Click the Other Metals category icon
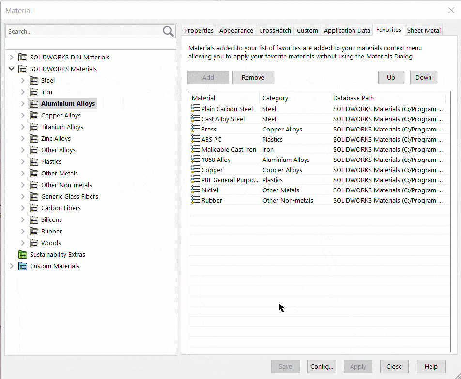 click(34, 174)
